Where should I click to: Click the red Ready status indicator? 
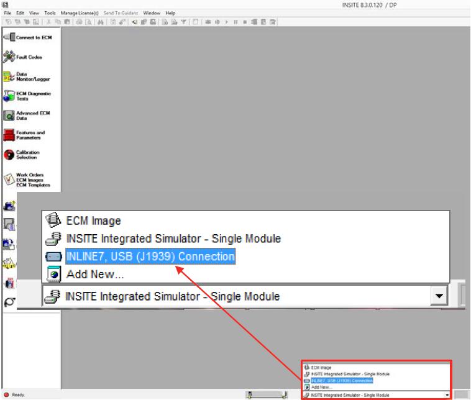click(x=6, y=395)
